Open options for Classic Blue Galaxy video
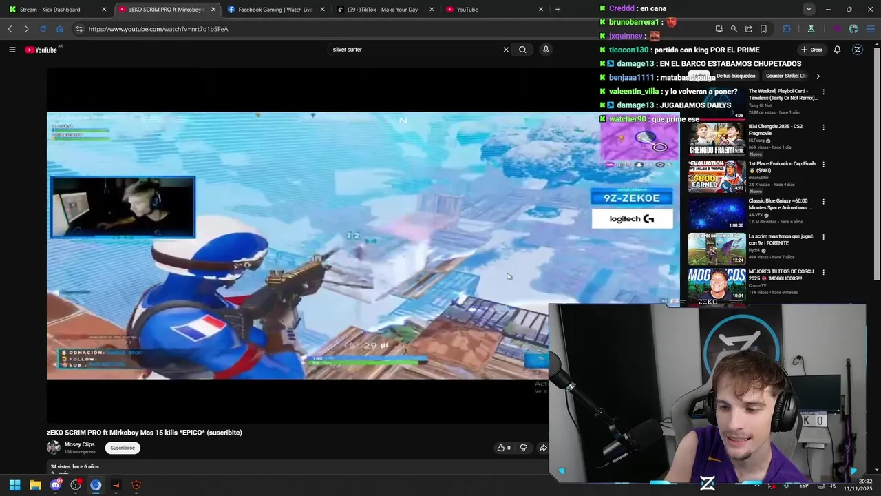The width and height of the screenshot is (881, 496). (x=823, y=202)
